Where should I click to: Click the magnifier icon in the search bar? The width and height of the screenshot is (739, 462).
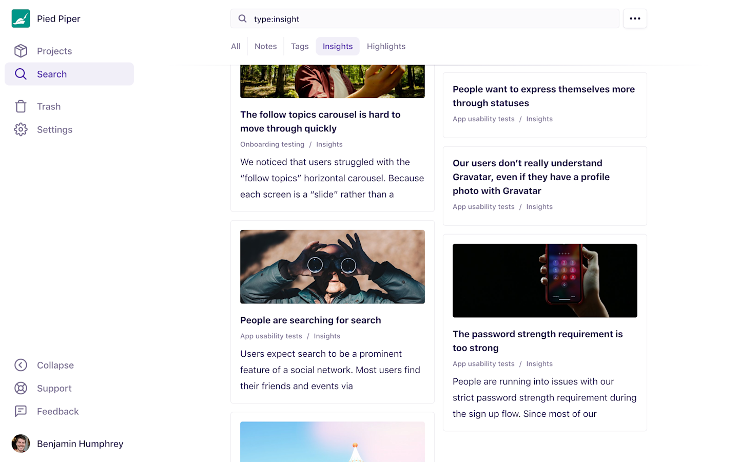(242, 19)
